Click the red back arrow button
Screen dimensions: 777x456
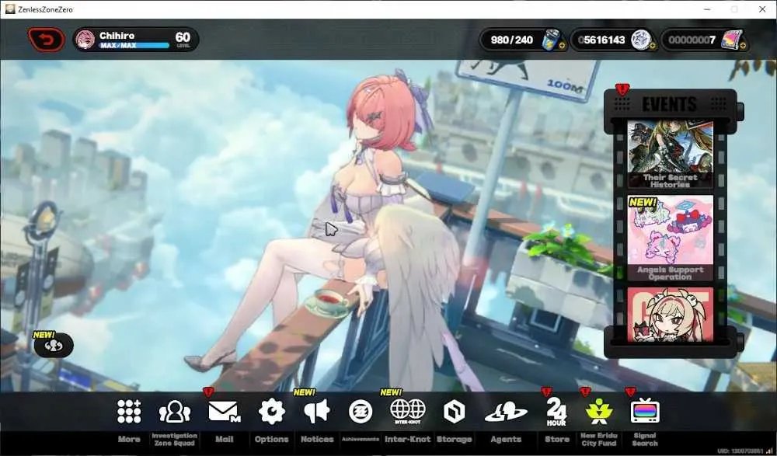[x=46, y=40]
